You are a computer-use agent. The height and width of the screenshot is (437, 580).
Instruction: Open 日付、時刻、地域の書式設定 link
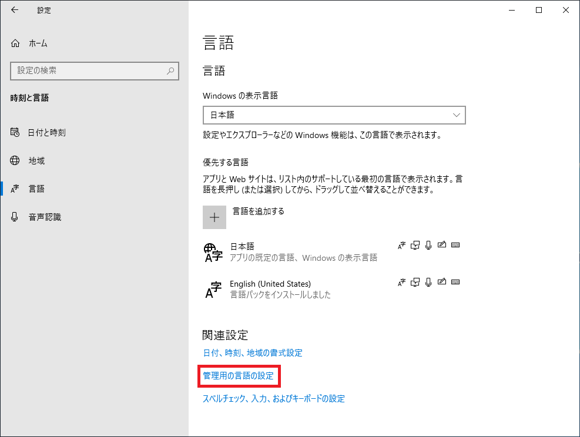253,352
